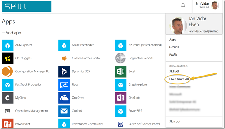225x129 pixels.
Task: Open the notifications bell icon
Action: point(183,6)
